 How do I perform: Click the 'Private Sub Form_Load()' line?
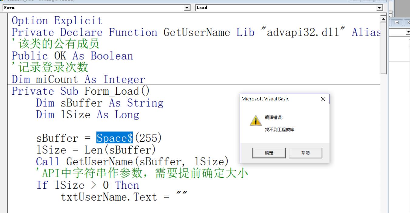pyautogui.click(x=81, y=91)
